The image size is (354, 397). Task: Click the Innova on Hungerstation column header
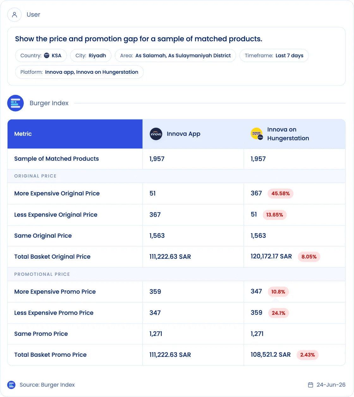(295, 134)
